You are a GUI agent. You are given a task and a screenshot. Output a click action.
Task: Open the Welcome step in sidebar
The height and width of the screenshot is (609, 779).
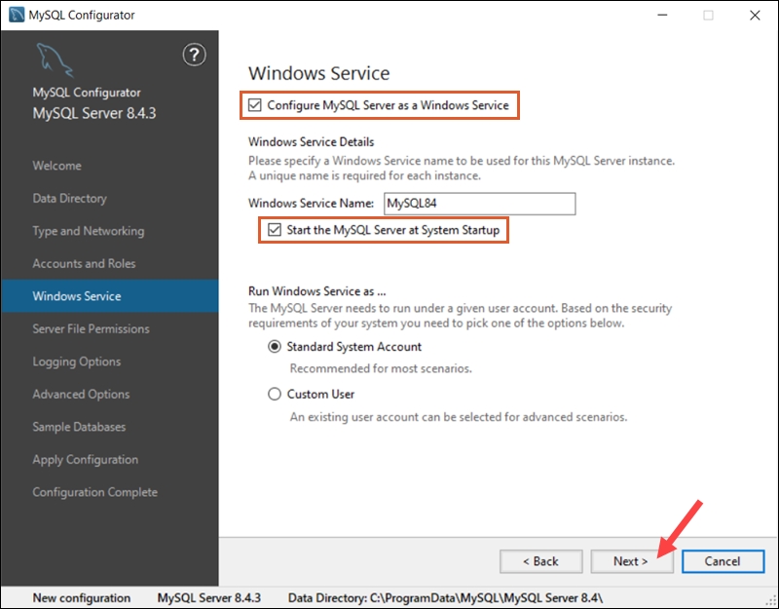pos(57,166)
